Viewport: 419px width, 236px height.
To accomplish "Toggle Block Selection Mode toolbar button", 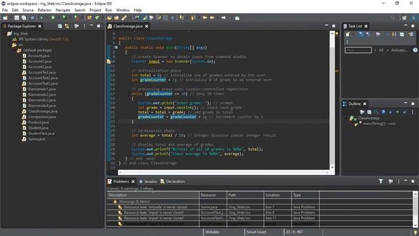I will pos(166,18).
